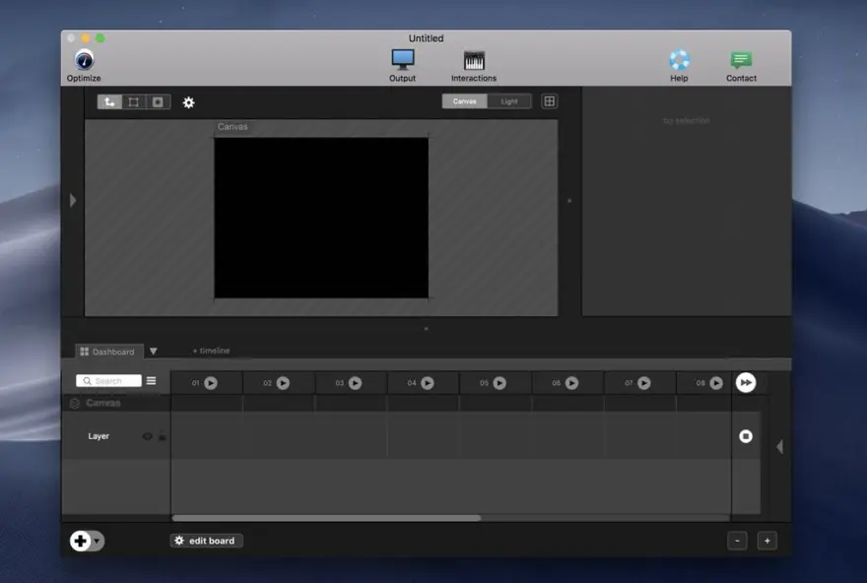
Task: Play column 02
Action: (x=283, y=383)
